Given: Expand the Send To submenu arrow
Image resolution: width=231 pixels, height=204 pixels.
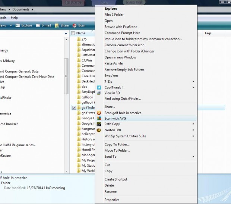Looking at the screenshot, I should (x=193, y=157).
